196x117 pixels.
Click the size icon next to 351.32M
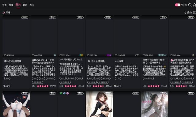[x=61, y=55]
